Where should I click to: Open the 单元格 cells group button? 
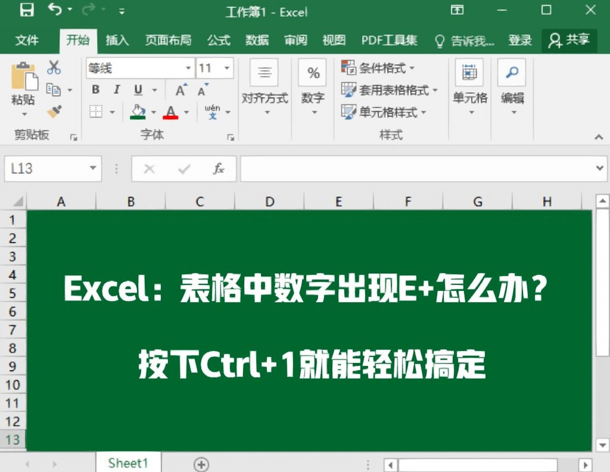coord(470,87)
